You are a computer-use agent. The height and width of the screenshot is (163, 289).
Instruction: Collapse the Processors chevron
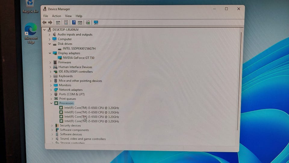point(51,103)
